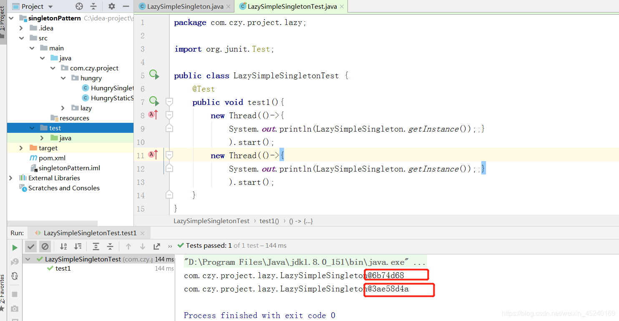This screenshot has width=619, height=321.
Task: Expand all test results in Run toolbar
Action: coord(96,246)
